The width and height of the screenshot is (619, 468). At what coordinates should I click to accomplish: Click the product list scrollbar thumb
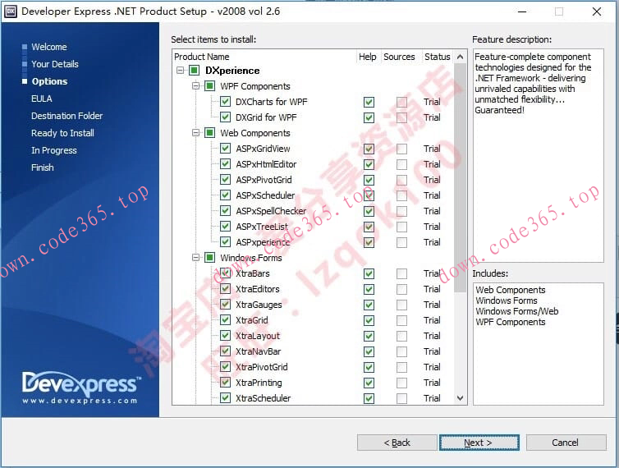[460, 177]
